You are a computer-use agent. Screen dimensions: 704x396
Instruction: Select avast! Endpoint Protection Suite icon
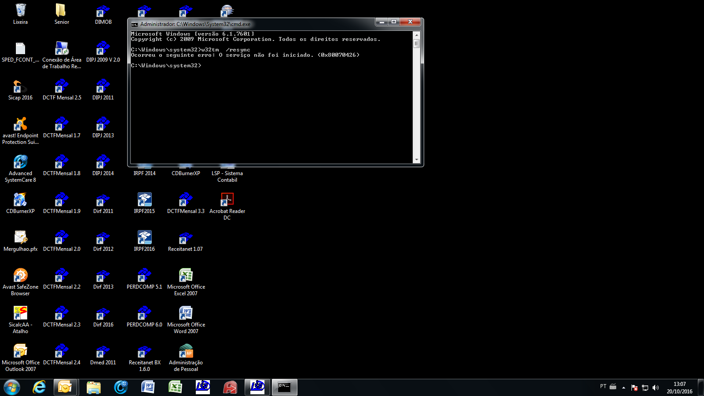tap(20, 131)
